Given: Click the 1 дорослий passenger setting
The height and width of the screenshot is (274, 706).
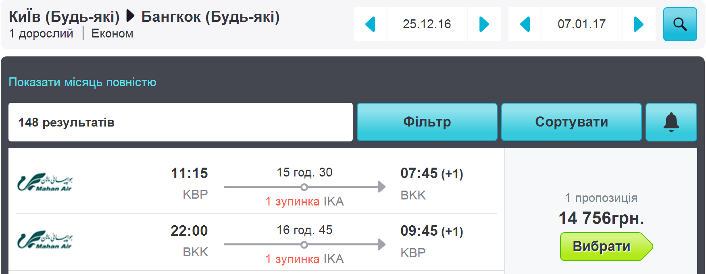Looking at the screenshot, I should point(41,33).
